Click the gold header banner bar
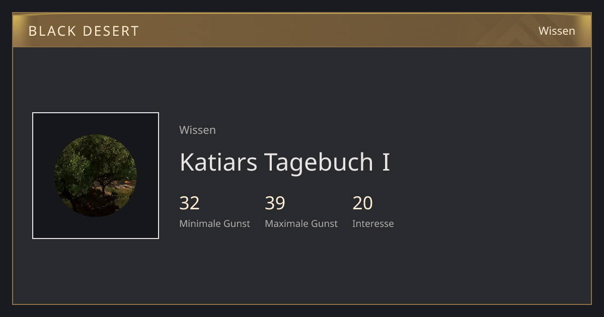This screenshot has height=317, width=604. [302, 30]
